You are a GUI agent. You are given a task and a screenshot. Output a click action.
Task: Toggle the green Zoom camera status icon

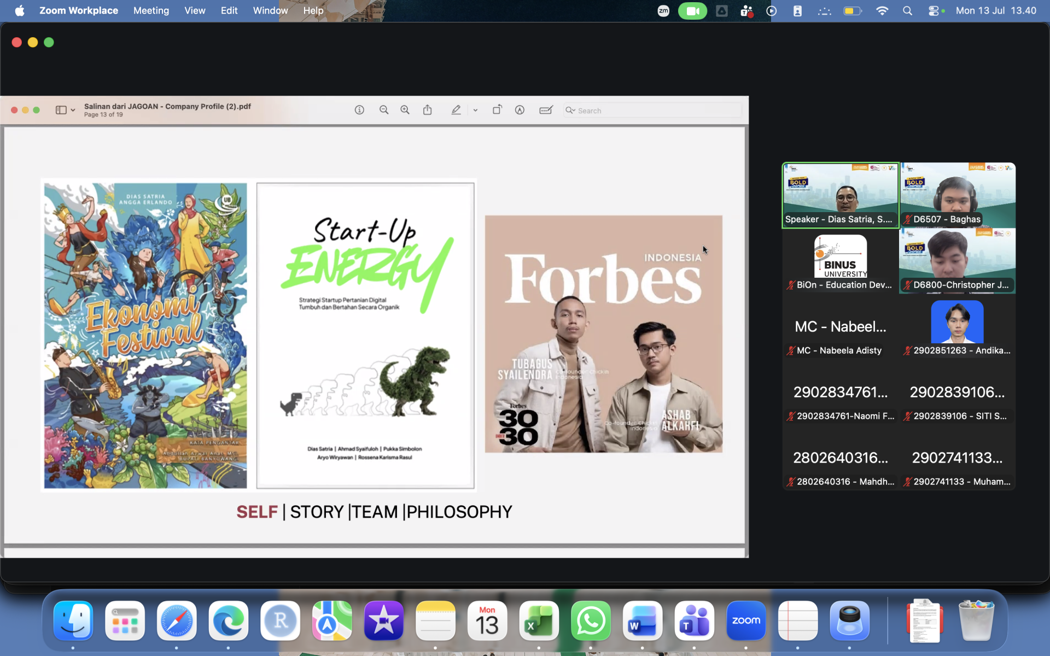point(692,11)
